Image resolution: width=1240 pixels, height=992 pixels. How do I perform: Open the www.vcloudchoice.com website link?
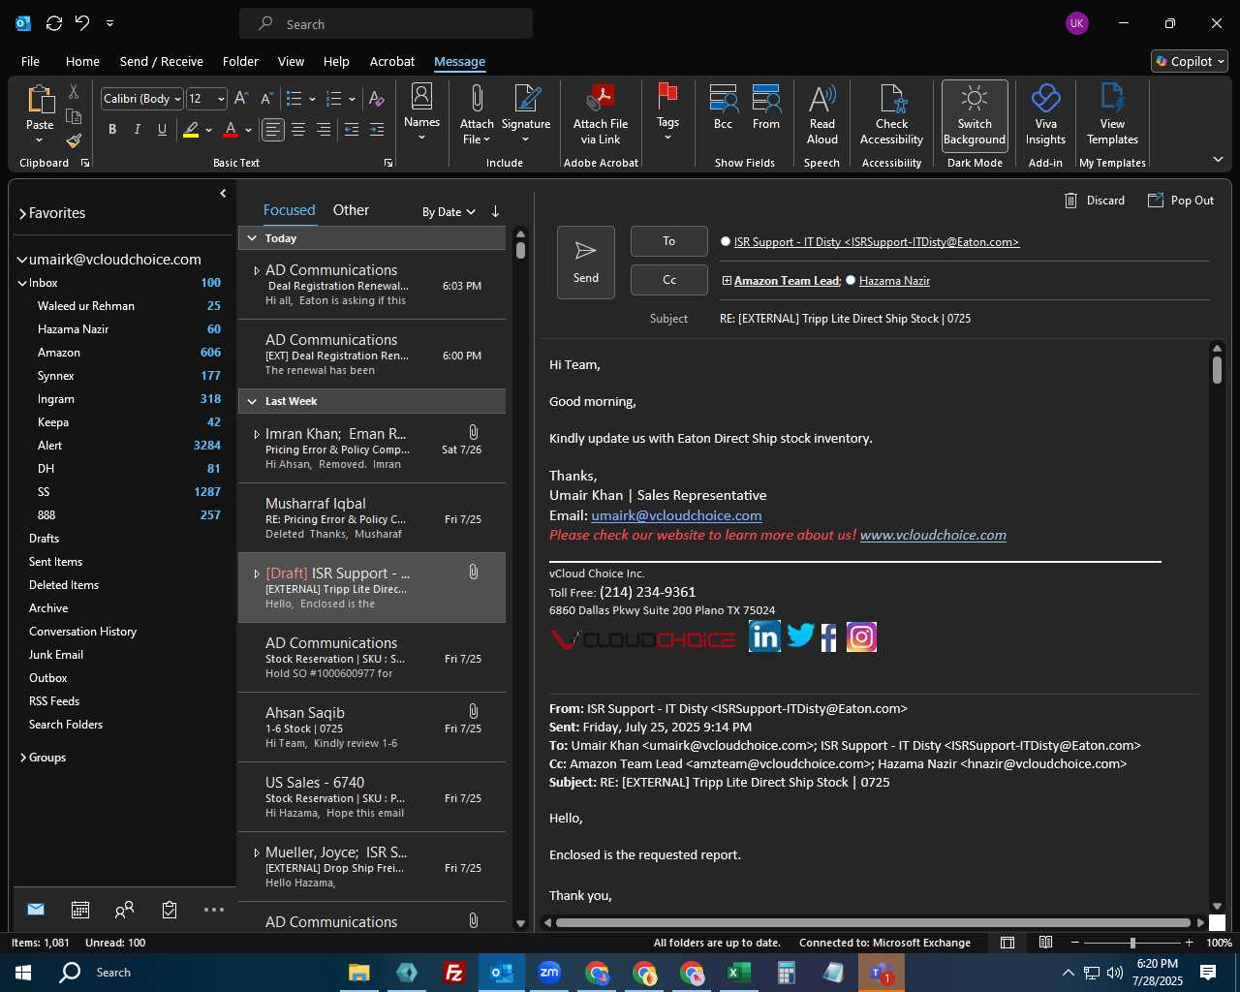pyautogui.click(x=933, y=535)
